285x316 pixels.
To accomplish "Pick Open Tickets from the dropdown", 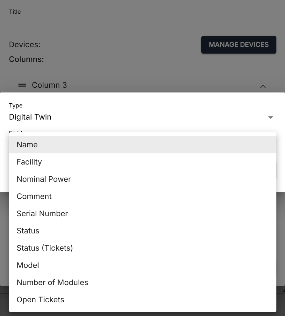I will pos(40,300).
